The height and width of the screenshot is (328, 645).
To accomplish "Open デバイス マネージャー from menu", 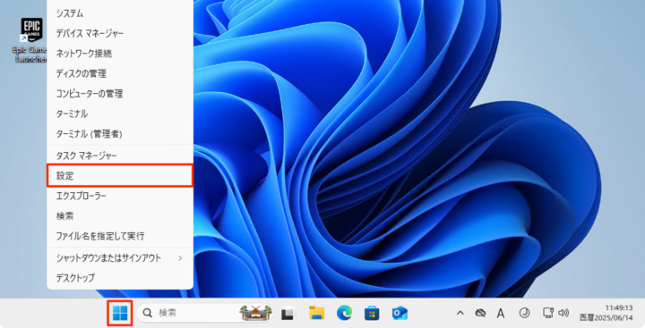I will coord(120,34).
